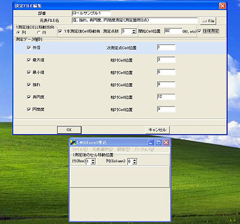
Task: Maximize the LMGExcel埋込 window
Action: point(158,142)
